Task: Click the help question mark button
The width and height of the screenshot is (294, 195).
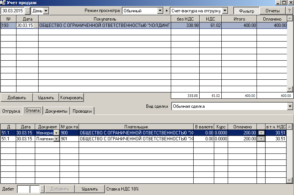Action: tap(290, 11)
